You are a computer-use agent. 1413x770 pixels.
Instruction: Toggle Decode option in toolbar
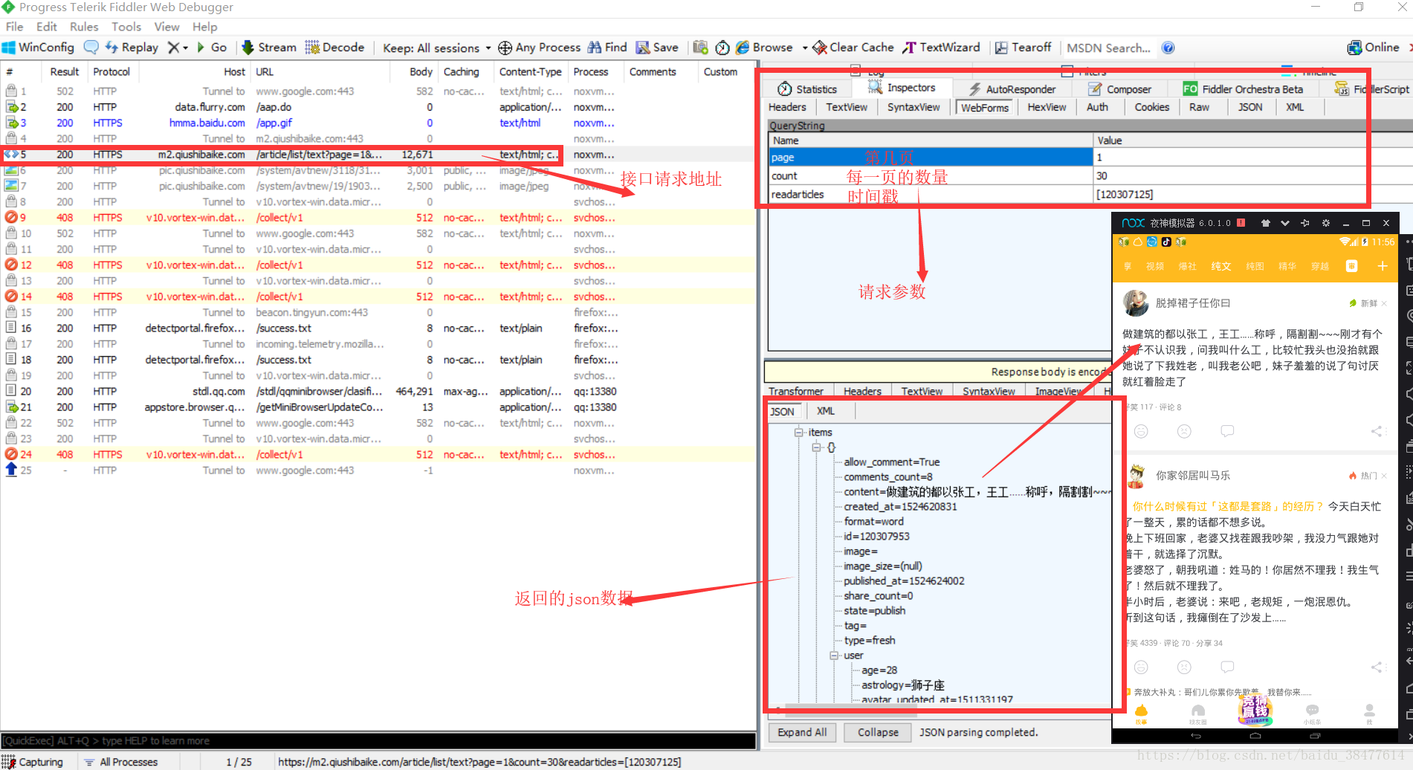[x=334, y=48]
